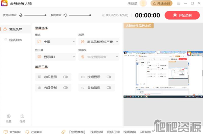This screenshot has width=203, height=135.
Task: Click the 录屏选择 section heading
Action: [x=41, y=28]
